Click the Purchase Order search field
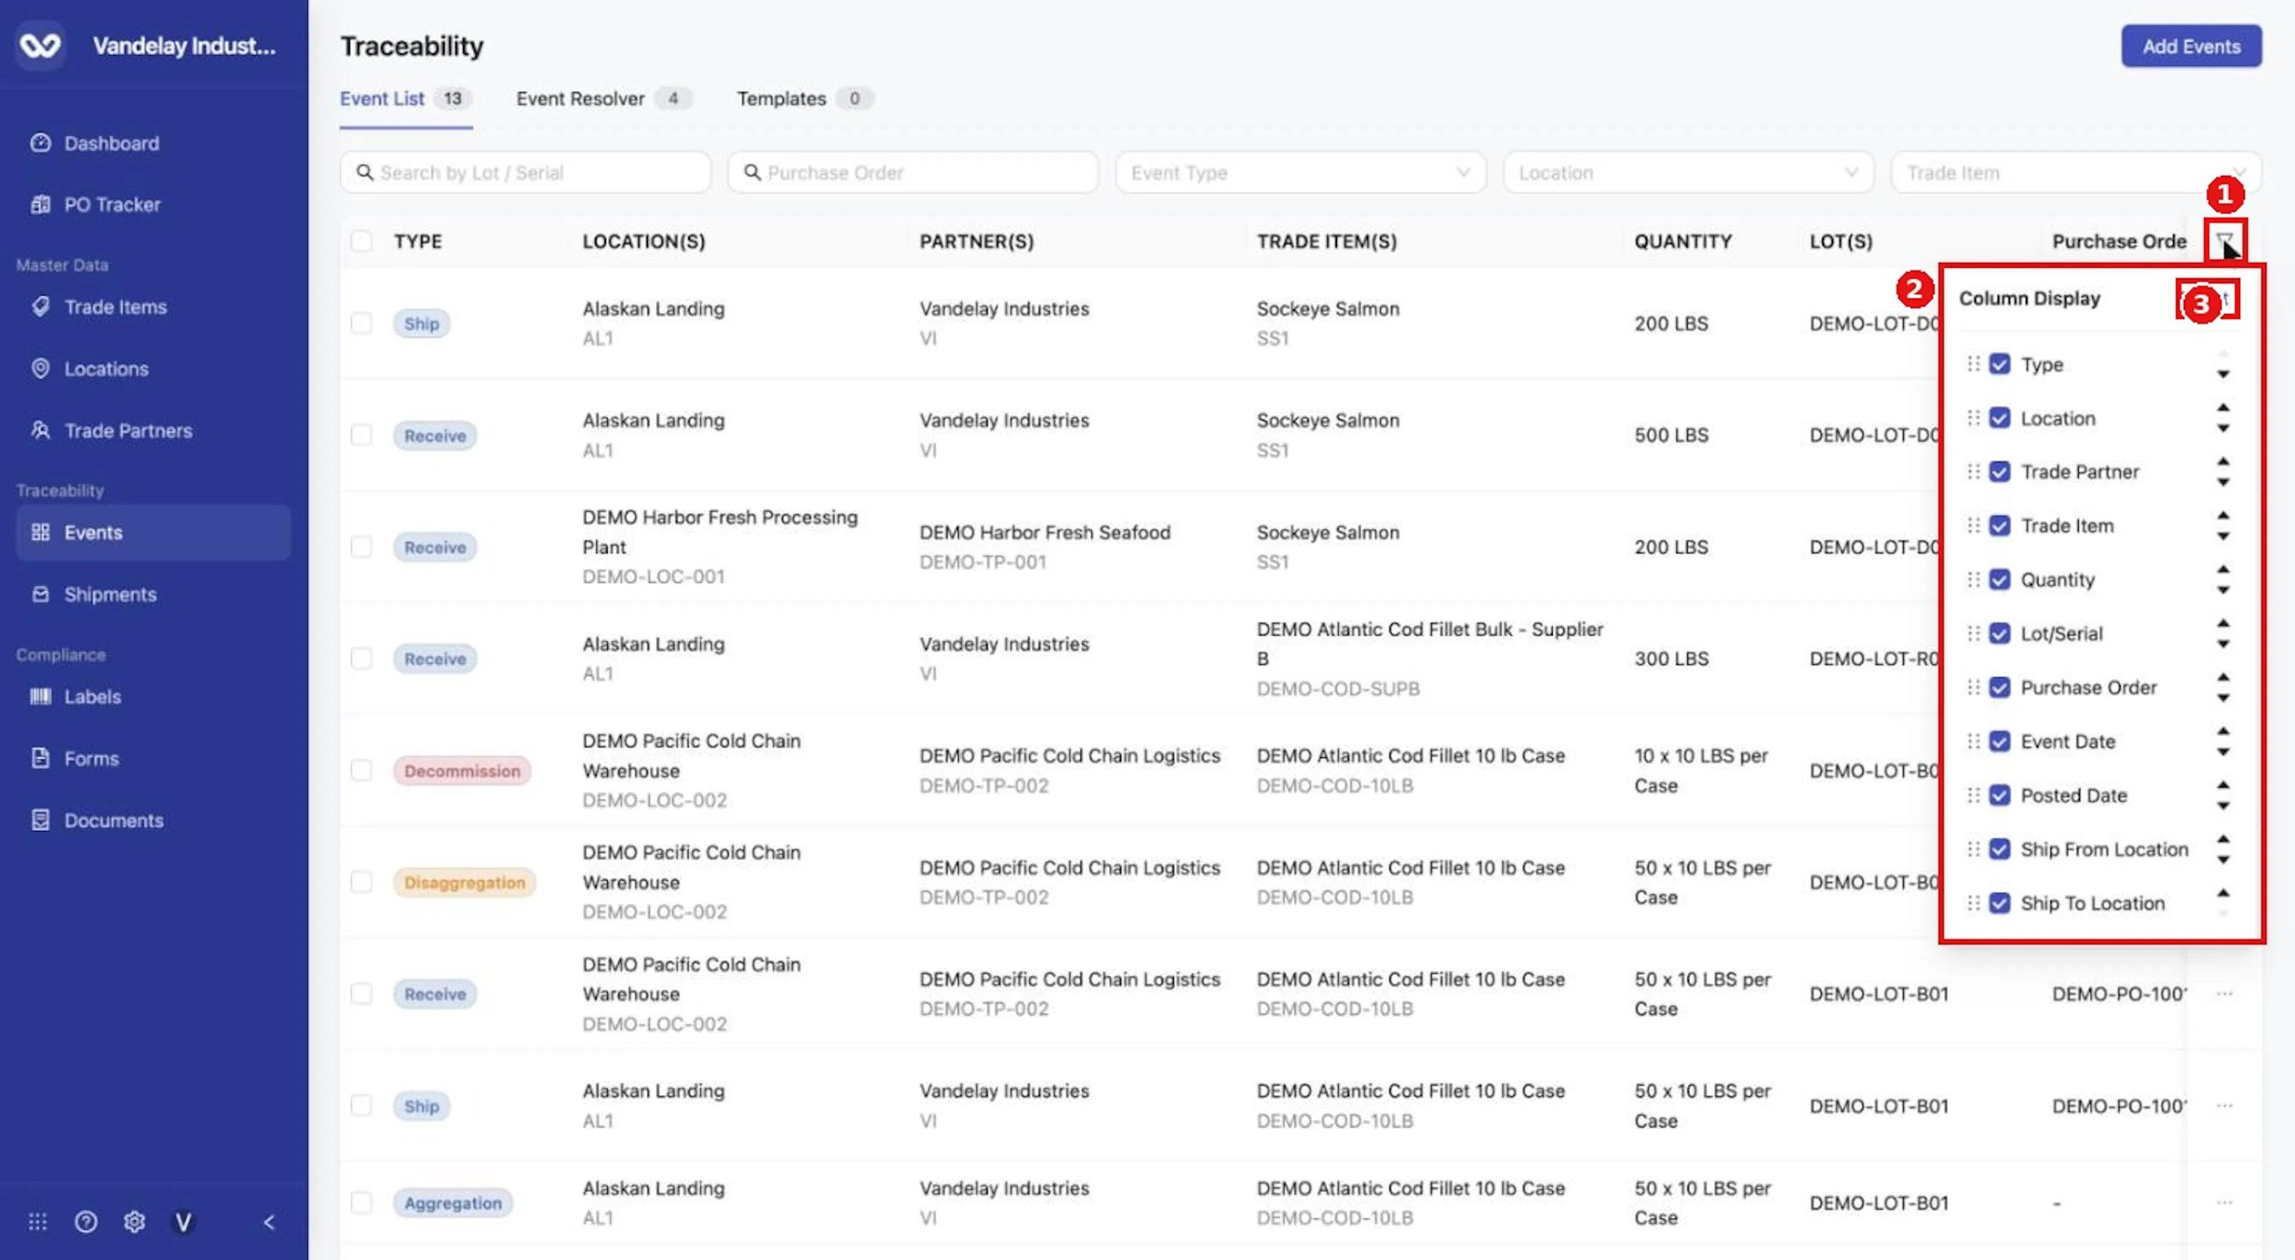The width and height of the screenshot is (2295, 1260). 912,172
